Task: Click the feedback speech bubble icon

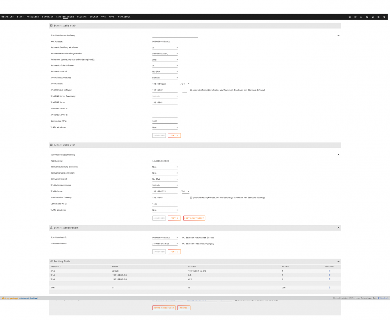Action: click(367, 17)
